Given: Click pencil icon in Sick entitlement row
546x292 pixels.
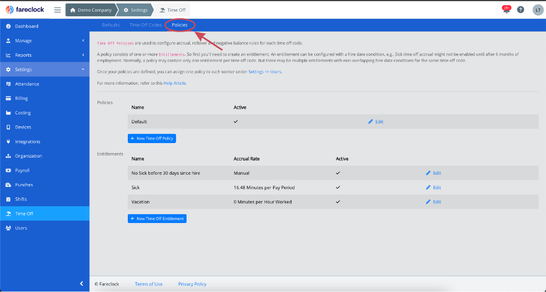Looking at the screenshot, I should tap(428, 187).
